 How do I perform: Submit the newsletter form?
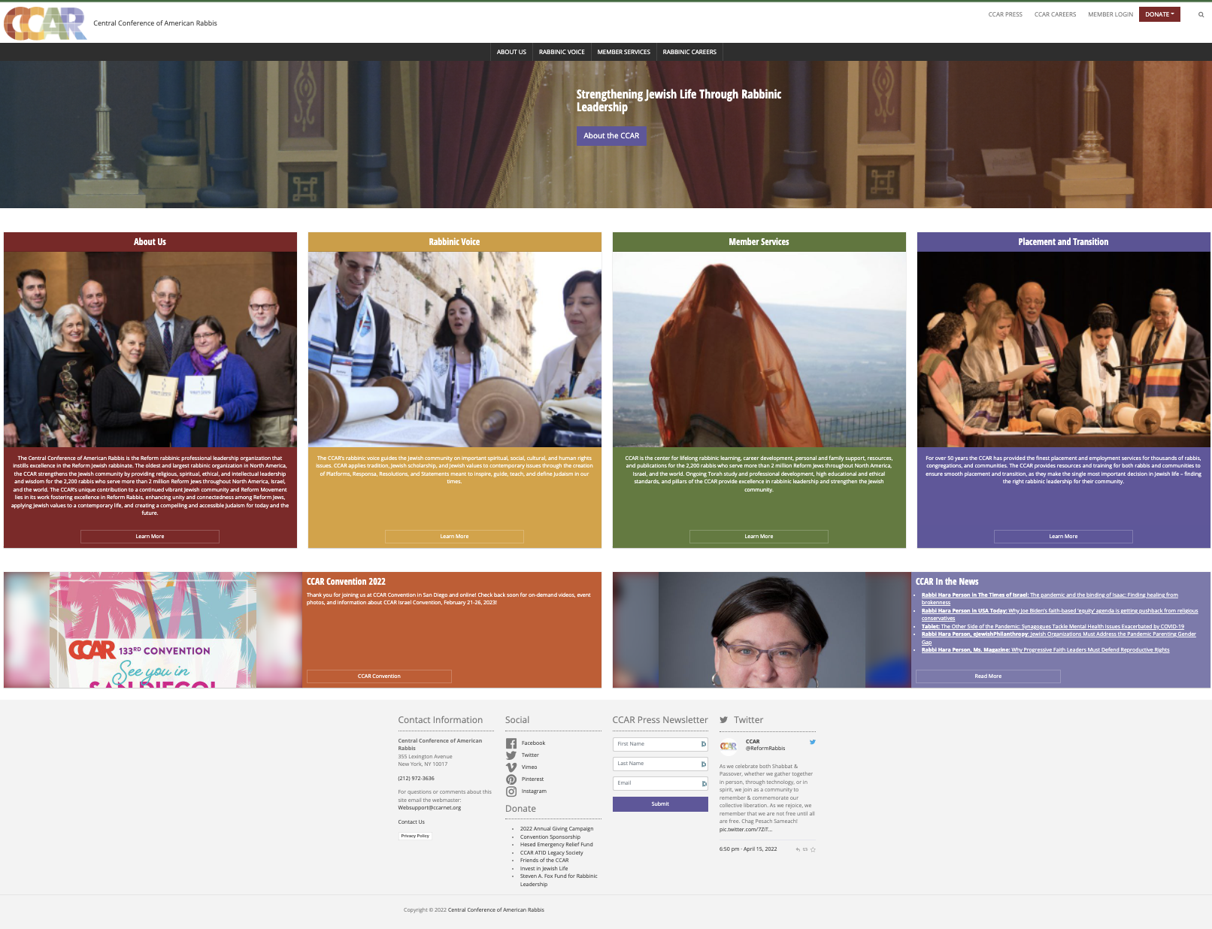(660, 804)
